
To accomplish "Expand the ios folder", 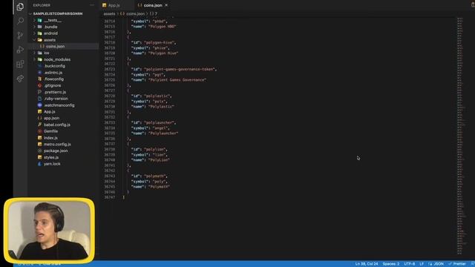I will point(46,53).
